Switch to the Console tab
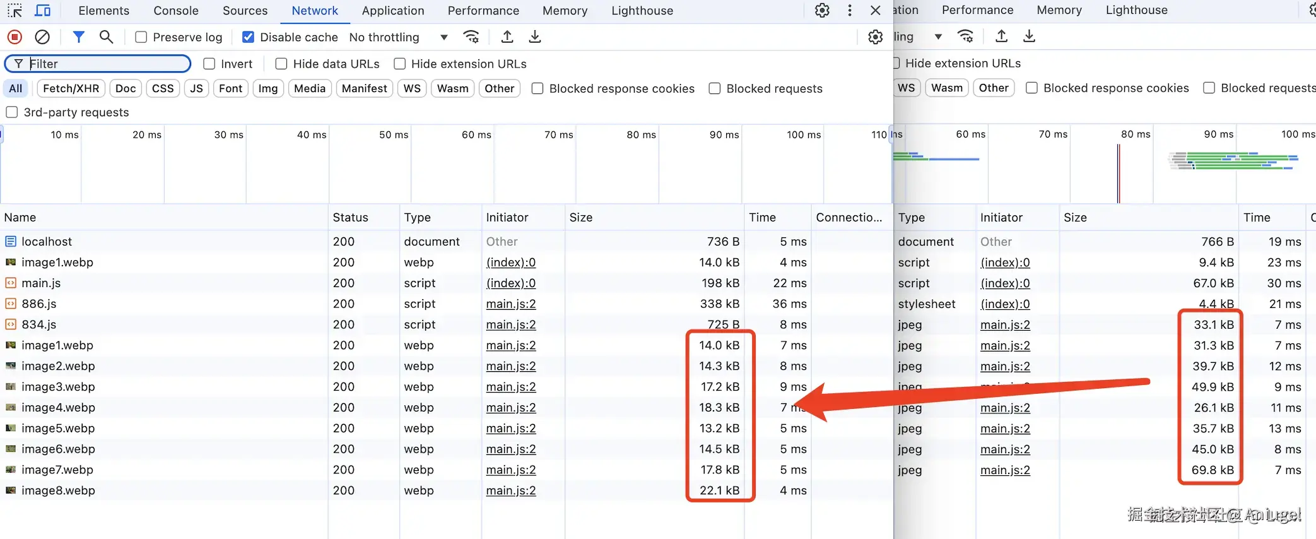 (176, 11)
